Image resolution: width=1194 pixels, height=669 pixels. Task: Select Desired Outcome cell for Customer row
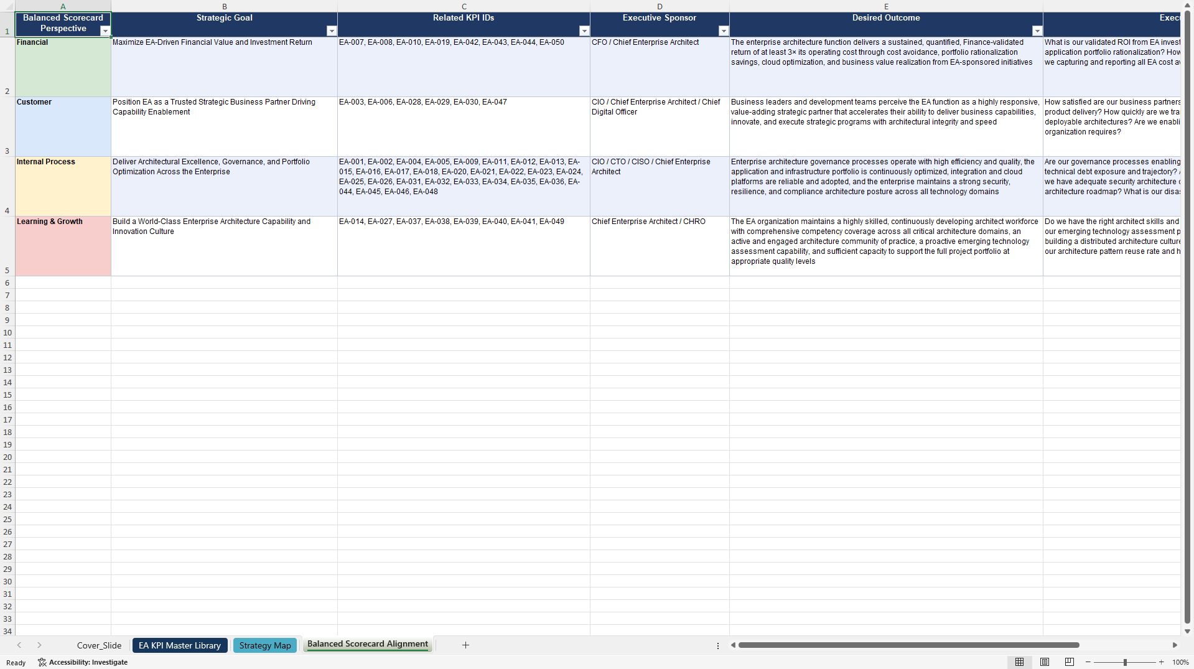click(x=886, y=127)
